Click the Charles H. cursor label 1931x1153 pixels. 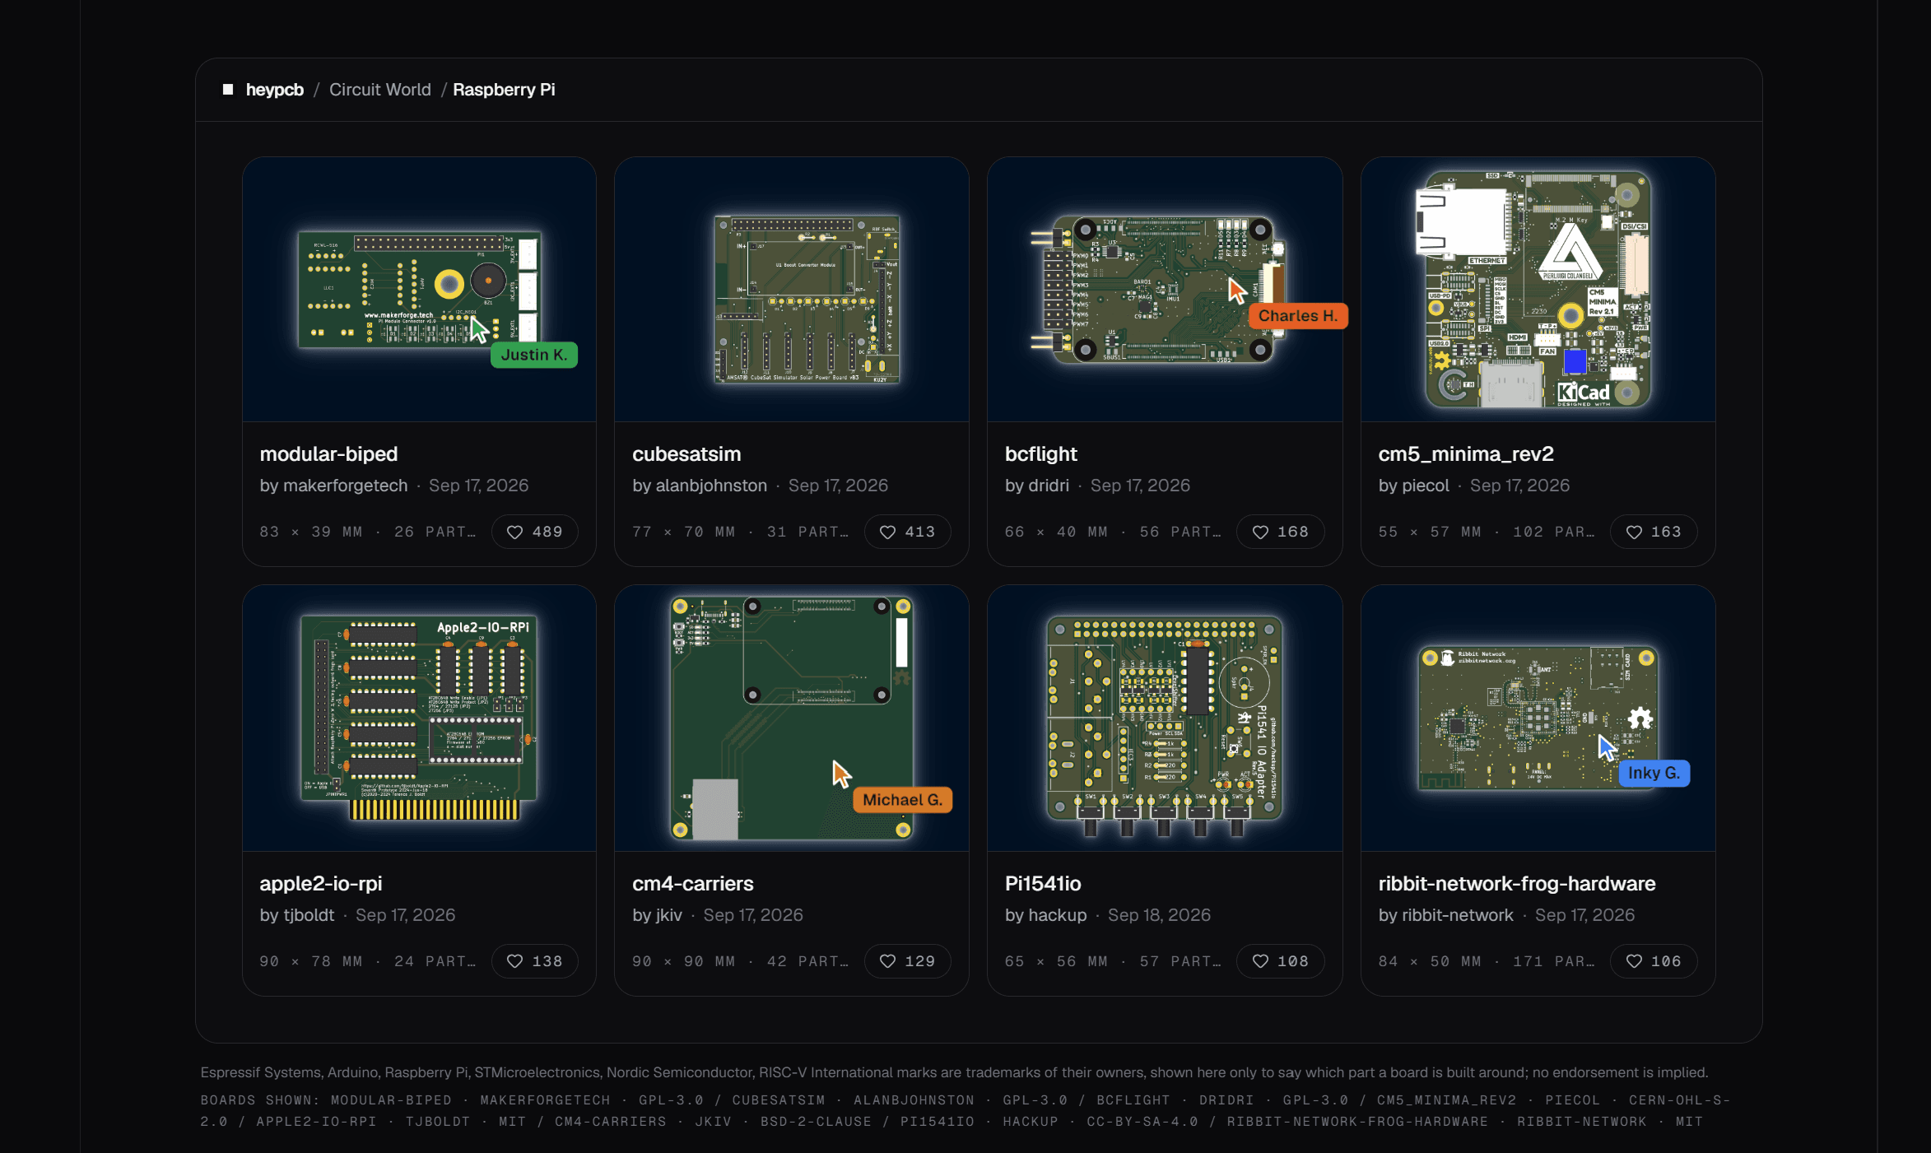(1298, 316)
